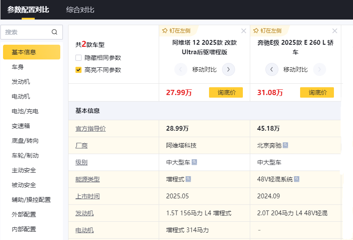Jump to 底盘/转向 section

(x=25, y=141)
